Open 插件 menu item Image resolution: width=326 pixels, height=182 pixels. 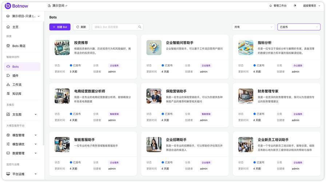[22, 75]
